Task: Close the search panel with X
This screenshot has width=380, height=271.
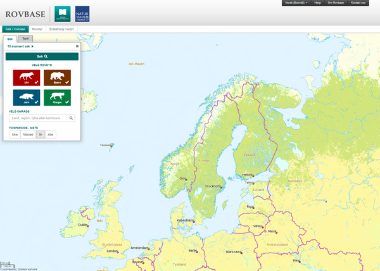Action: [x=77, y=46]
